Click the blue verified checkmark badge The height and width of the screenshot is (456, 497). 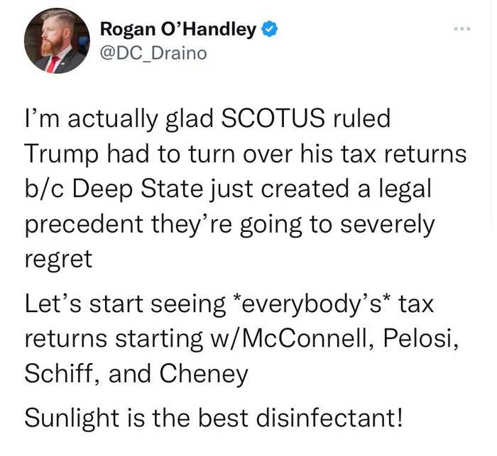pos(269,29)
